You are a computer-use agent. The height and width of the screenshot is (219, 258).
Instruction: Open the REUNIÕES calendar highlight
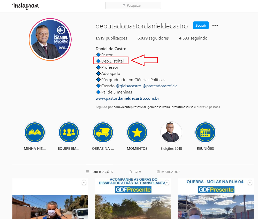[205, 132]
